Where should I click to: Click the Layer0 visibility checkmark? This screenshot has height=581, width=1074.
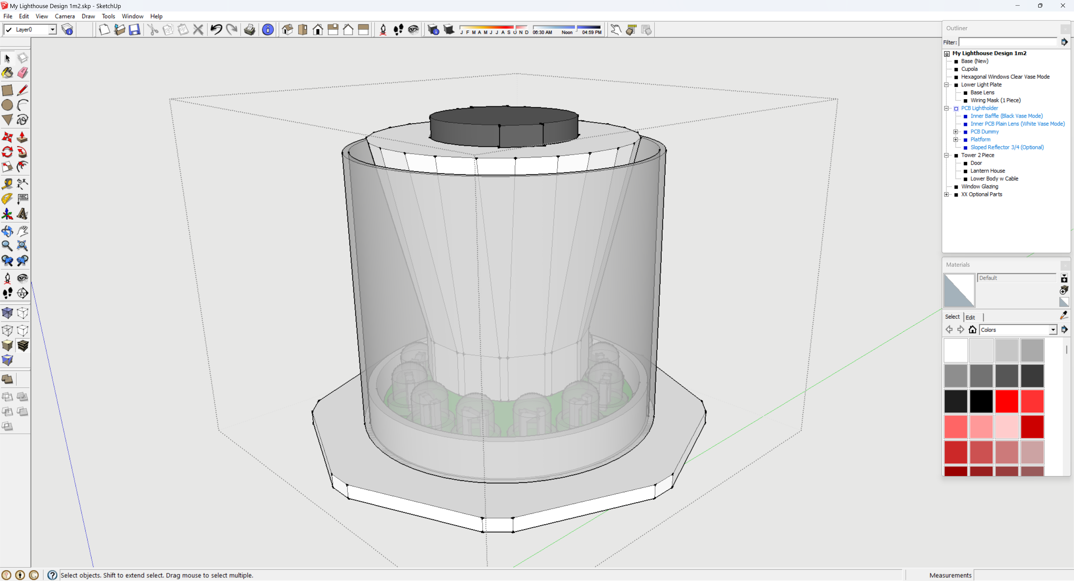click(x=8, y=30)
